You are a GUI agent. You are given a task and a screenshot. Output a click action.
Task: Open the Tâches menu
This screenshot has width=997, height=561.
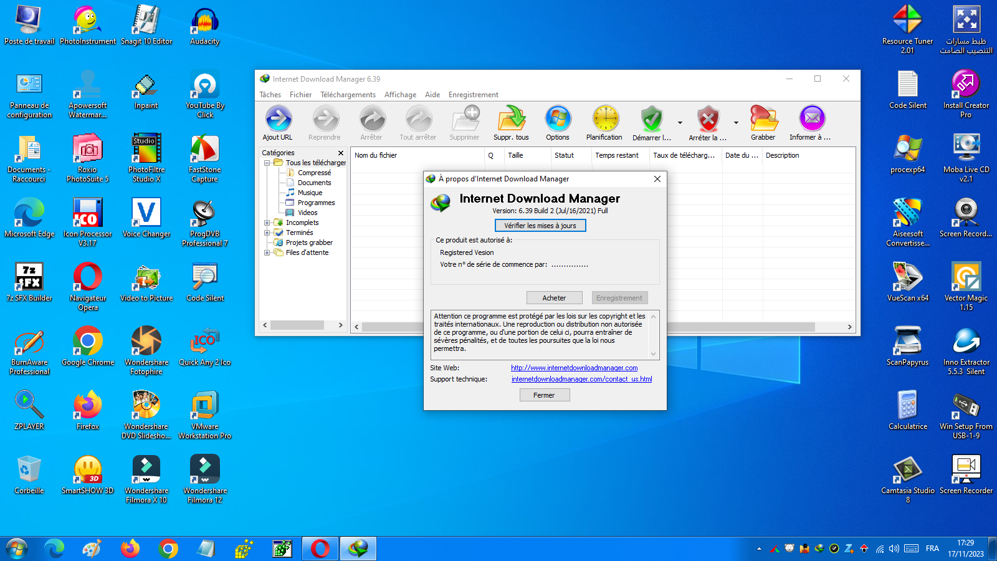(x=270, y=95)
